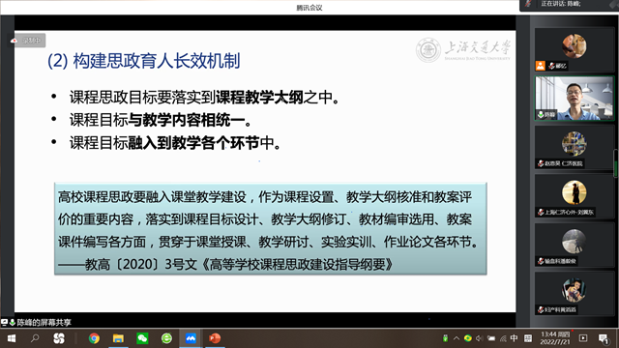Launch WeChat from the taskbar
This screenshot has width=619, height=348.
[x=142, y=338]
